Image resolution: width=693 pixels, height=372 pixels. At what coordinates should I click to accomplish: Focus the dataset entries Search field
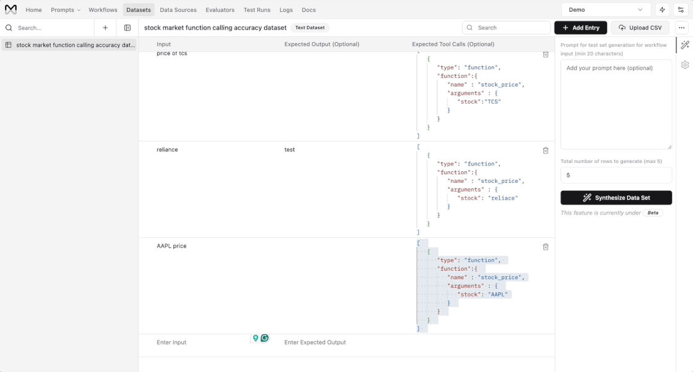tap(506, 28)
